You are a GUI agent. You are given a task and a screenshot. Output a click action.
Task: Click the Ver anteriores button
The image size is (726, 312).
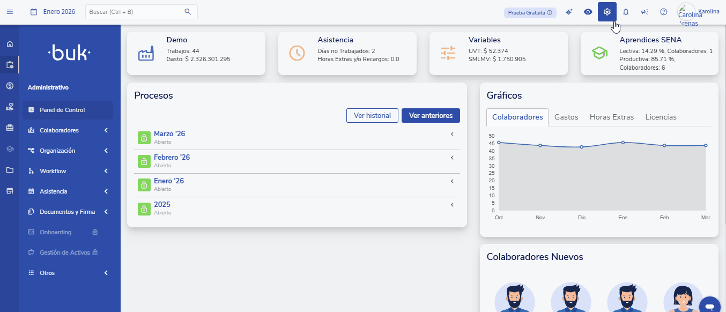click(431, 115)
